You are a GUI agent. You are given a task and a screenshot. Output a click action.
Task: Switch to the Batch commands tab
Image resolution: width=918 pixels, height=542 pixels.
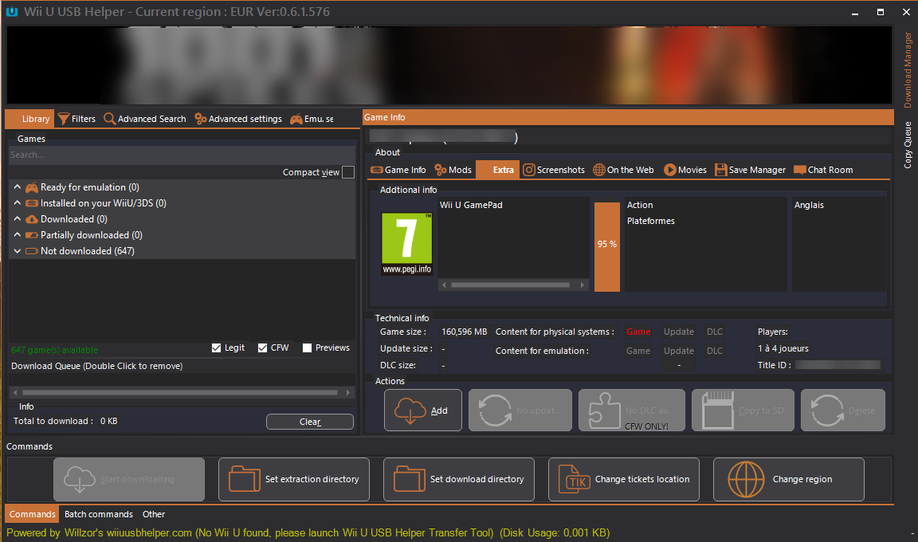pyautogui.click(x=98, y=514)
